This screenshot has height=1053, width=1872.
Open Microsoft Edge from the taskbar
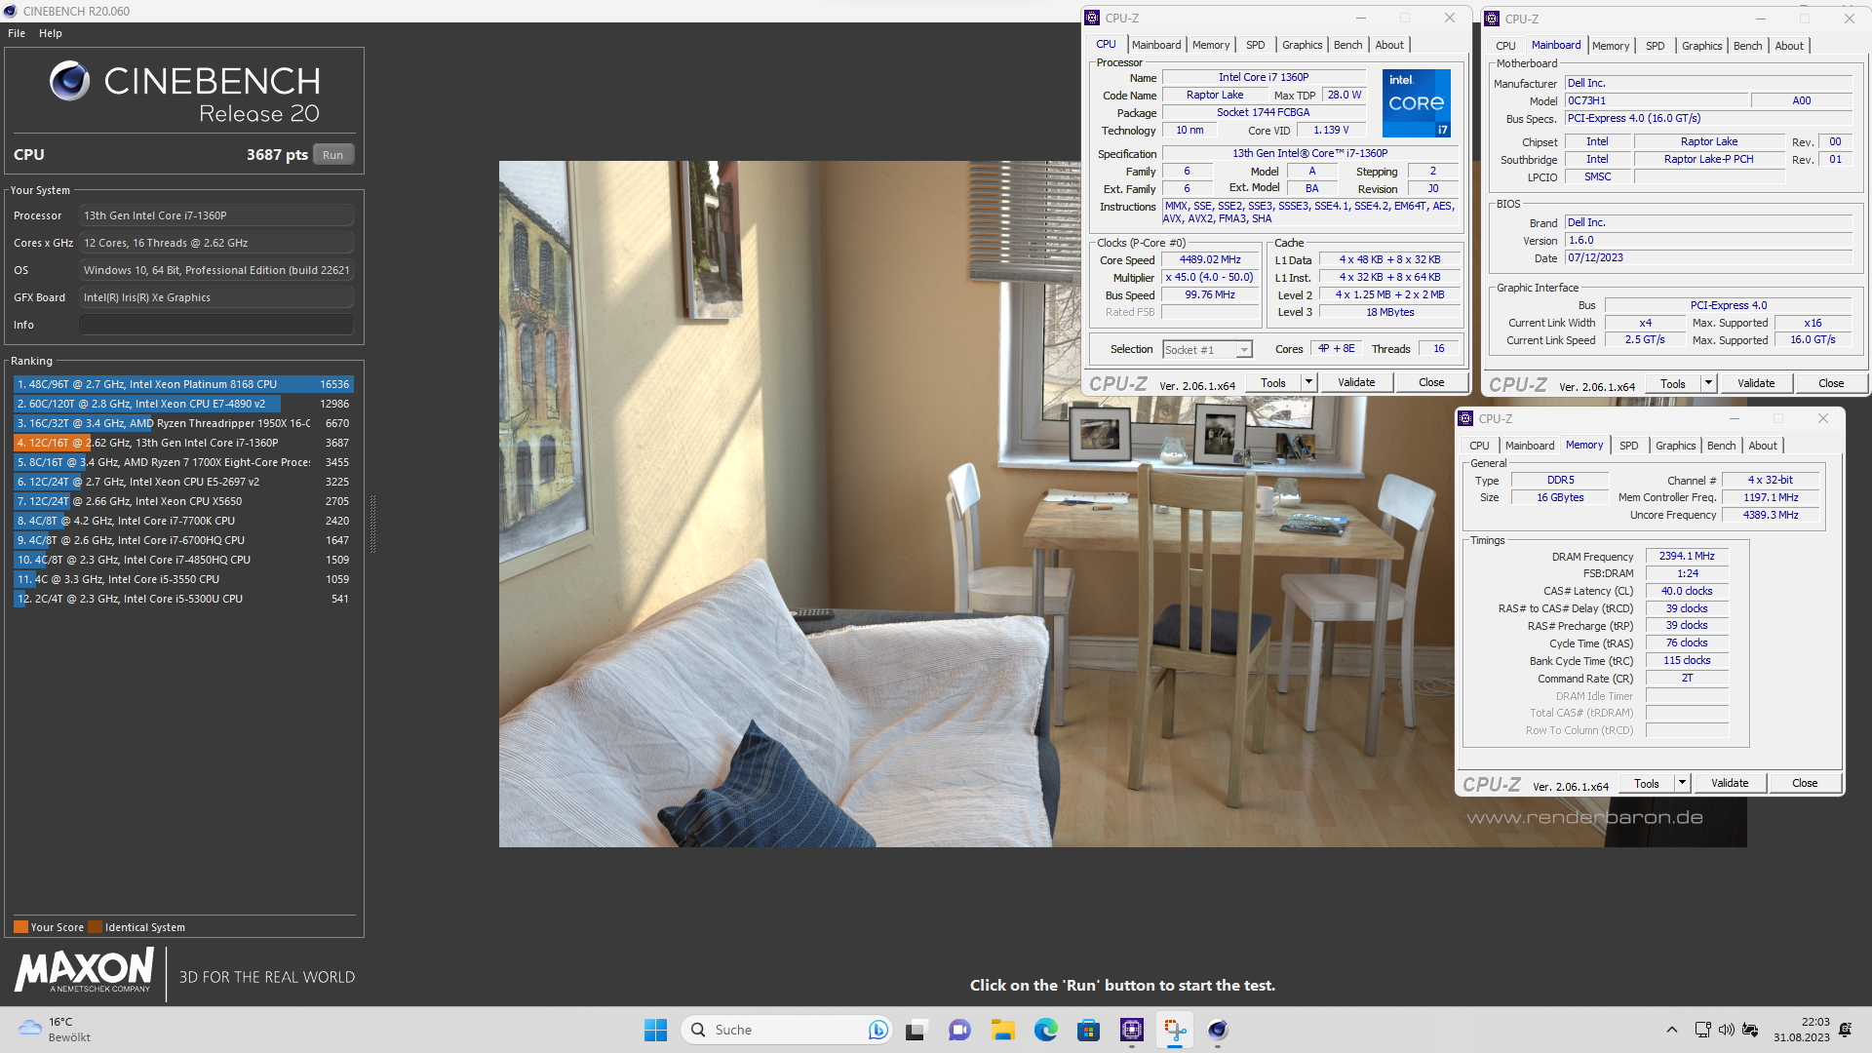(1045, 1030)
